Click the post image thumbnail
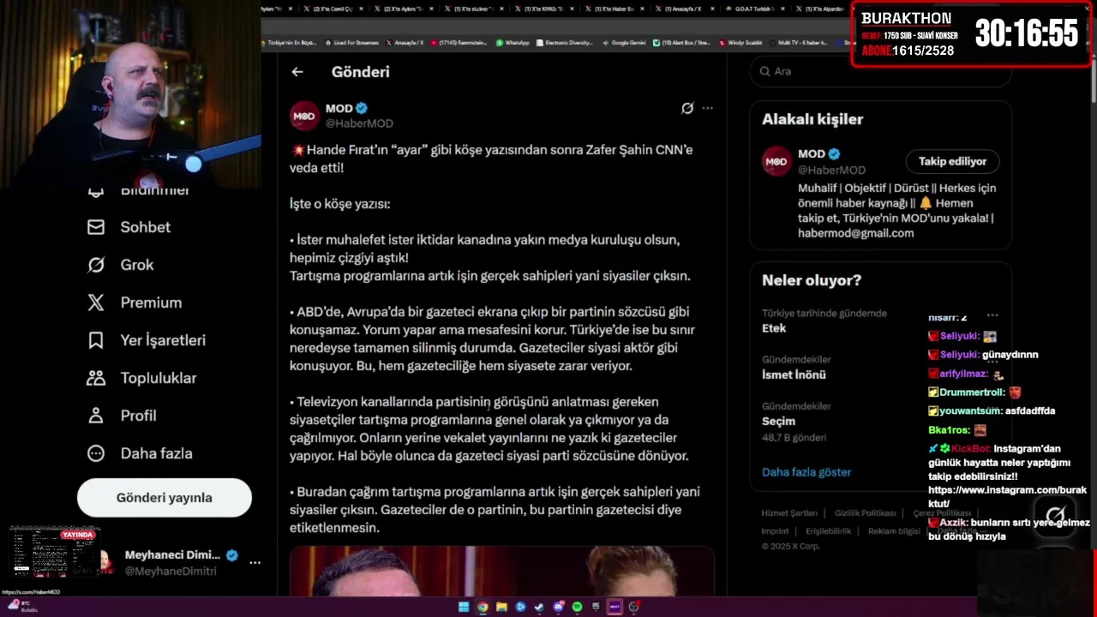Viewport: 1097px width, 617px height. (x=501, y=571)
